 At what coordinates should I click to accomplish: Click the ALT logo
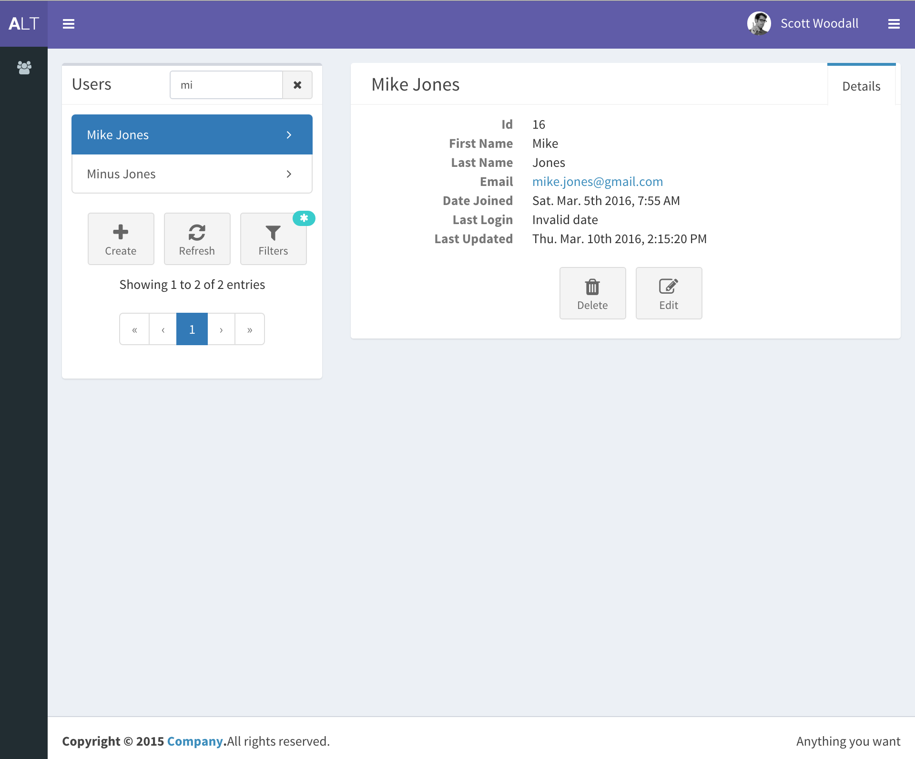(24, 24)
